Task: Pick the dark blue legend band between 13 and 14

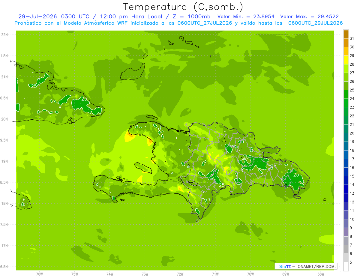Action: [x=346, y=189]
